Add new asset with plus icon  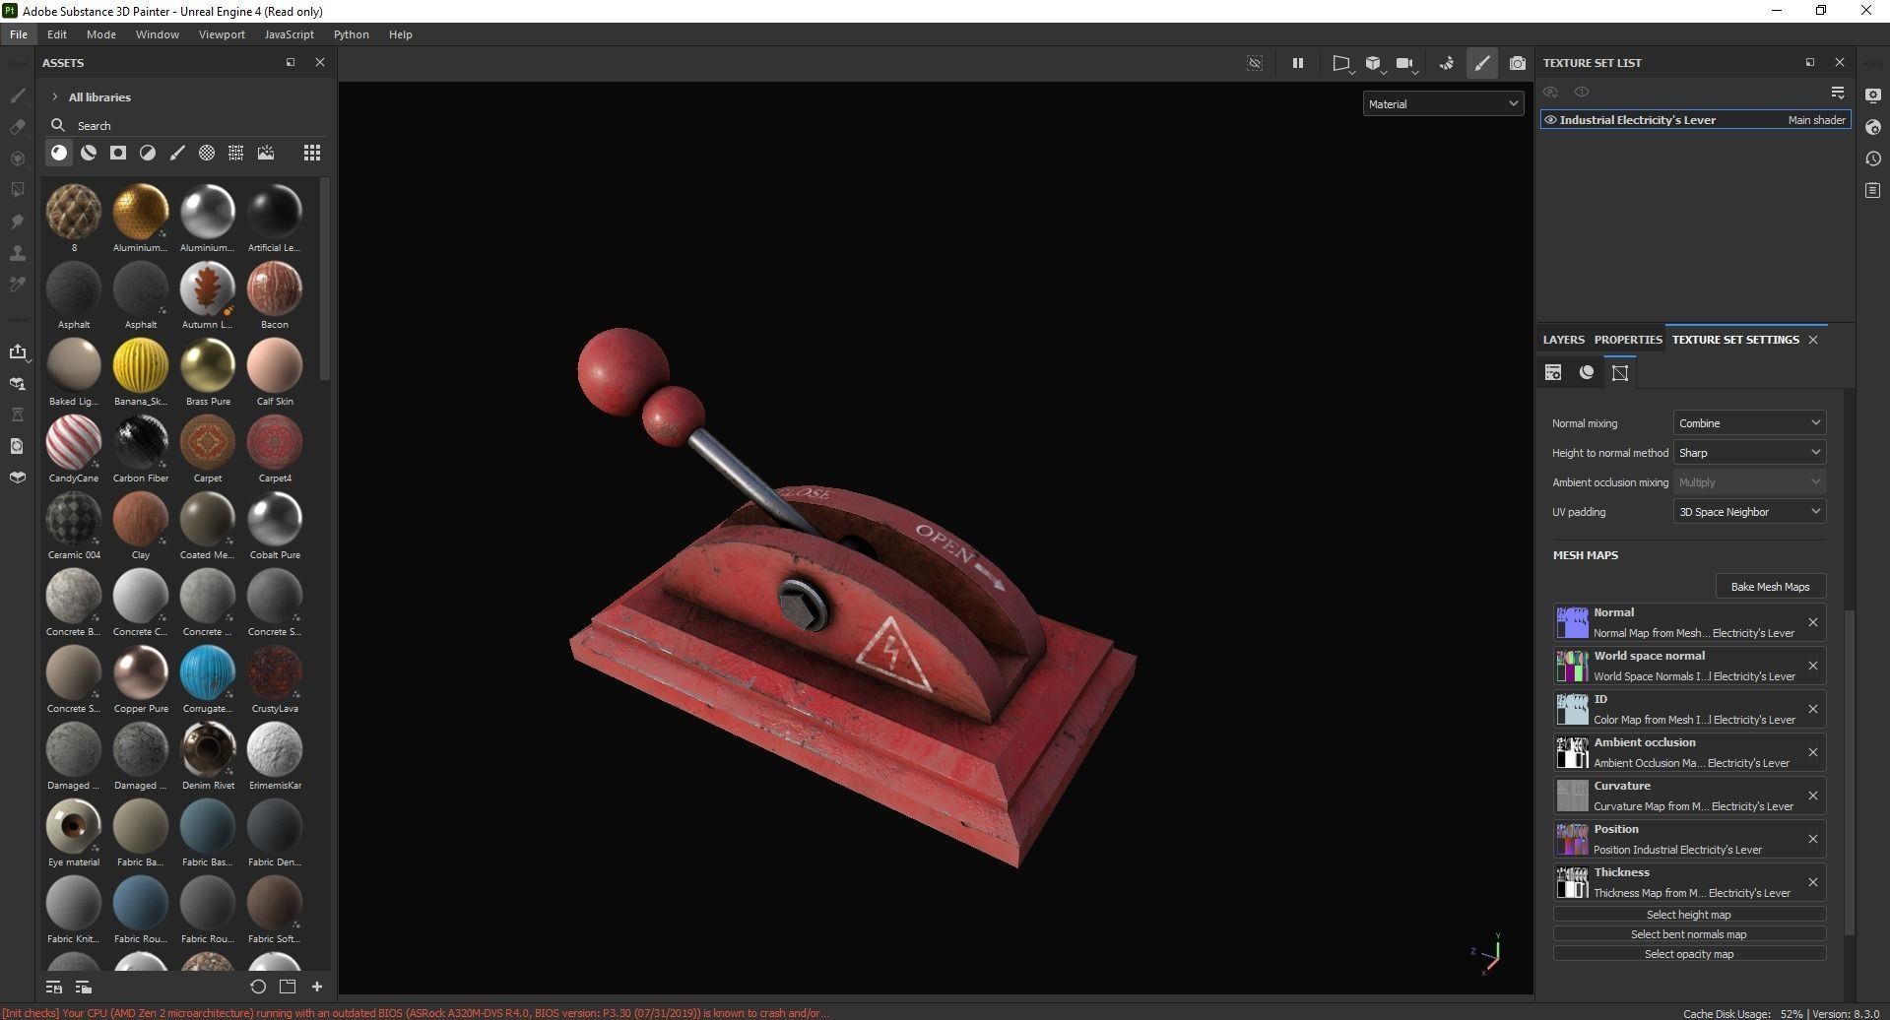[317, 987]
